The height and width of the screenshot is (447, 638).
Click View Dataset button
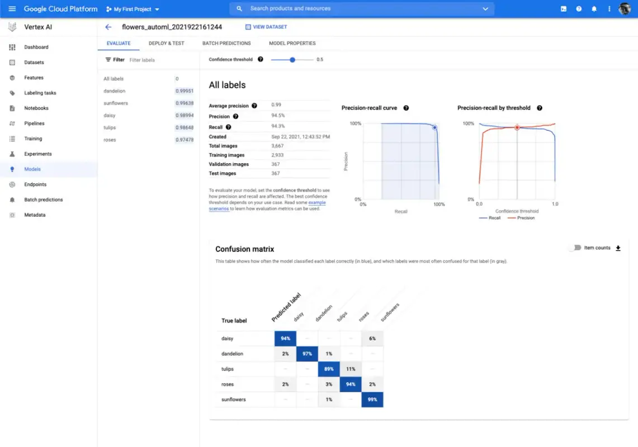coord(266,27)
